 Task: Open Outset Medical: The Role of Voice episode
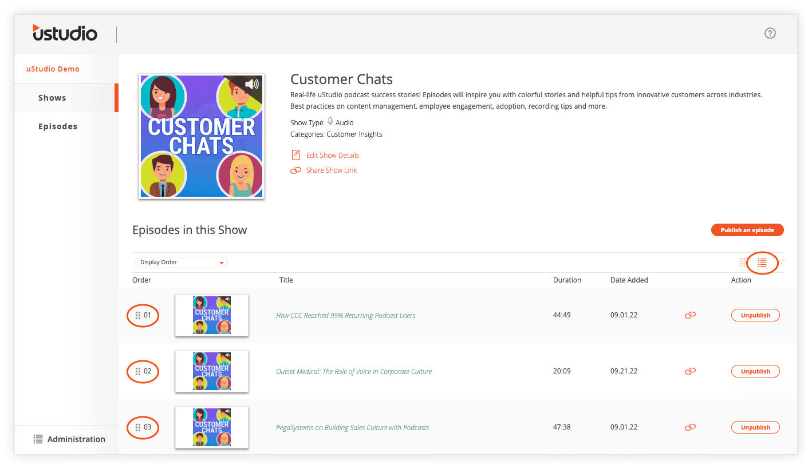pyautogui.click(x=354, y=371)
